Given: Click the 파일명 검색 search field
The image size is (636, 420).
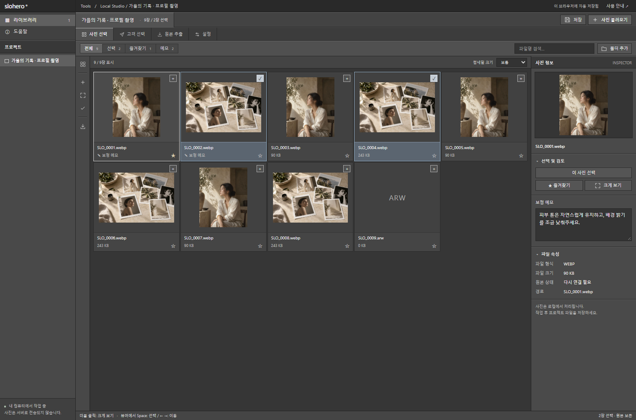Looking at the screenshot, I should click(554, 49).
